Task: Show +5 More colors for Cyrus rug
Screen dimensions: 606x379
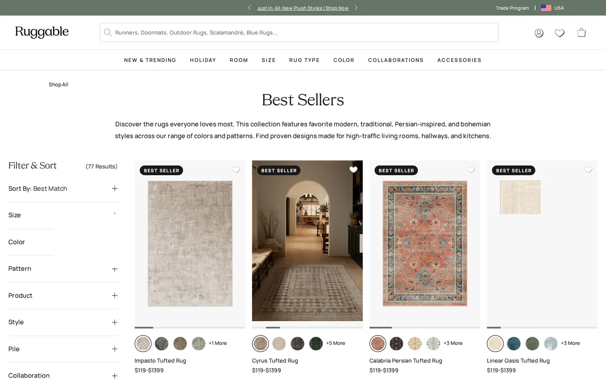Action: point(336,343)
